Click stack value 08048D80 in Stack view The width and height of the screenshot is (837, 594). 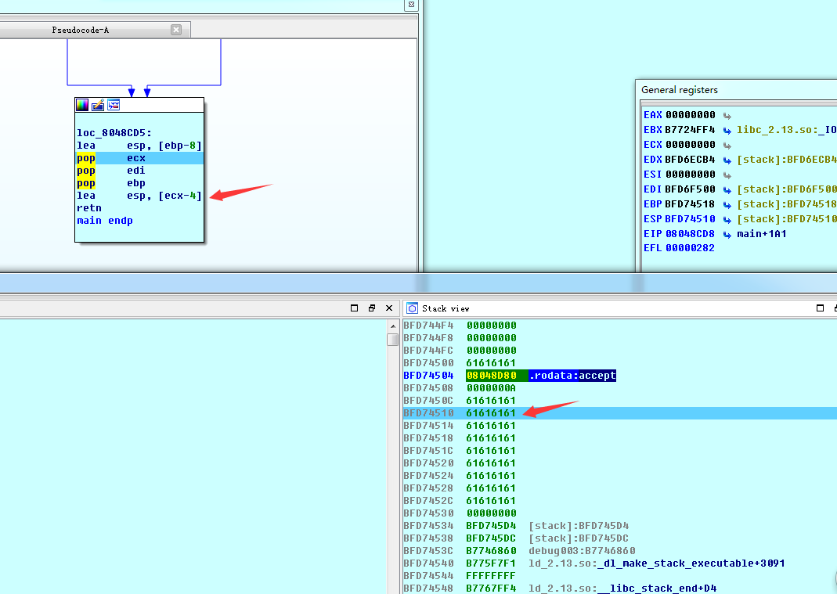(491, 376)
